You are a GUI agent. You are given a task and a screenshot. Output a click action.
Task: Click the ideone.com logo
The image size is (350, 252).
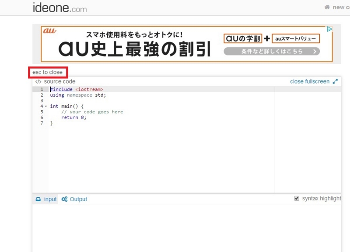(59, 7)
